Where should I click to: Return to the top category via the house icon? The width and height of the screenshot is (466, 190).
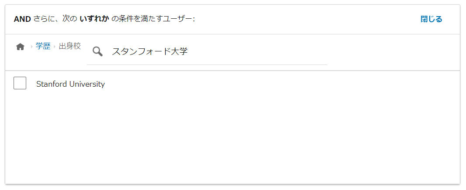click(x=20, y=47)
